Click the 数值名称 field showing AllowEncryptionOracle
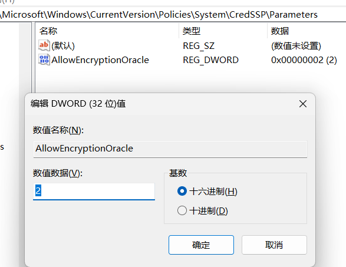 point(170,149)
